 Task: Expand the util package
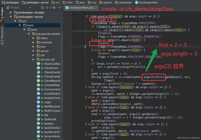point(33,55)
